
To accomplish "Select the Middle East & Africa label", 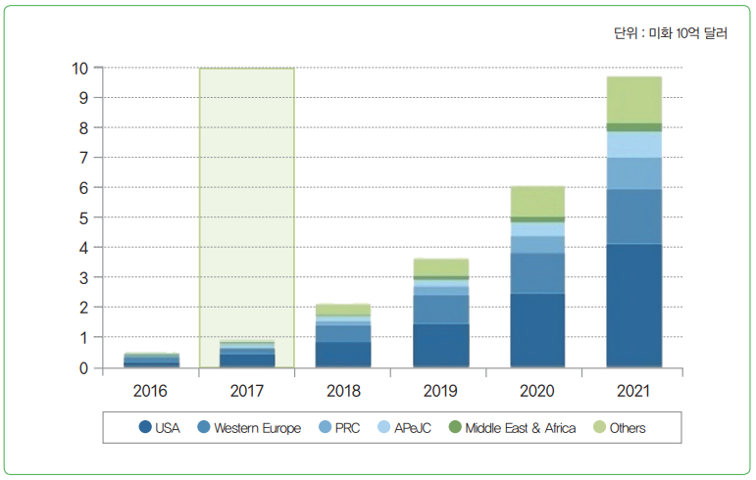I will tap(521, 428).
